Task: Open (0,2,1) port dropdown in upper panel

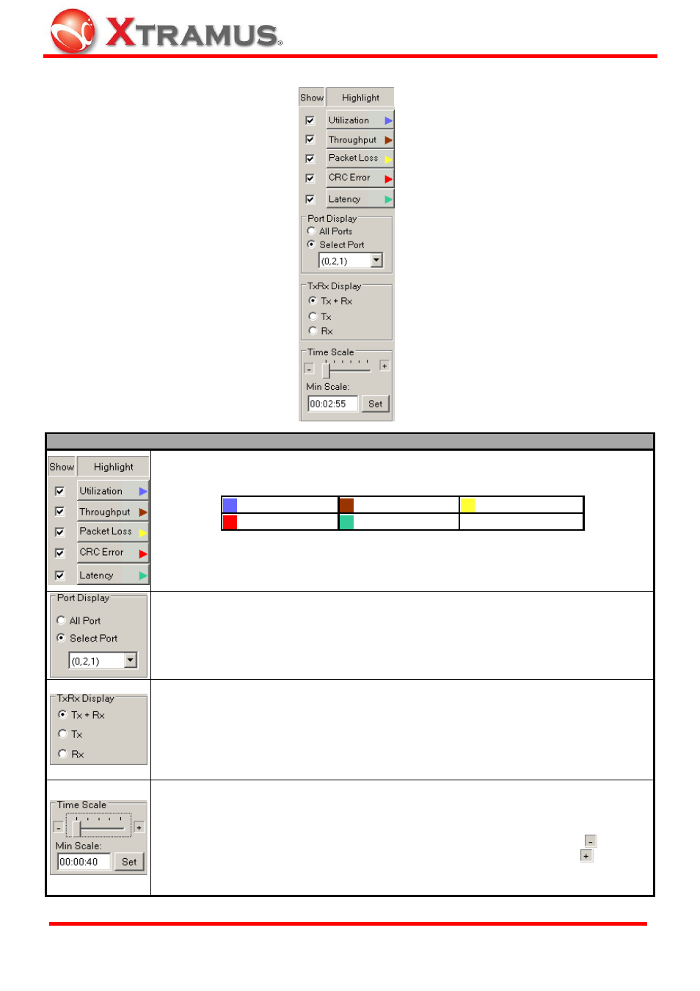Action: point(376,261)
